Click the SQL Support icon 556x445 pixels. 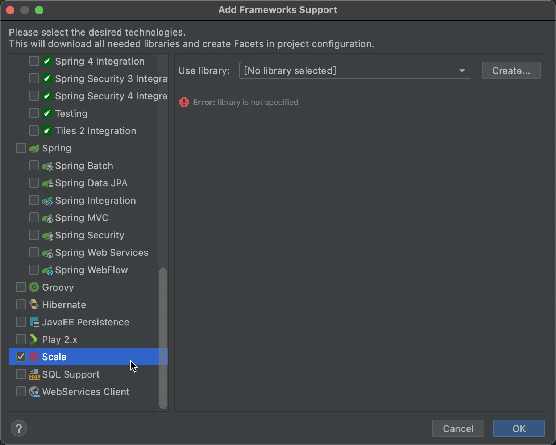point(34,374)
